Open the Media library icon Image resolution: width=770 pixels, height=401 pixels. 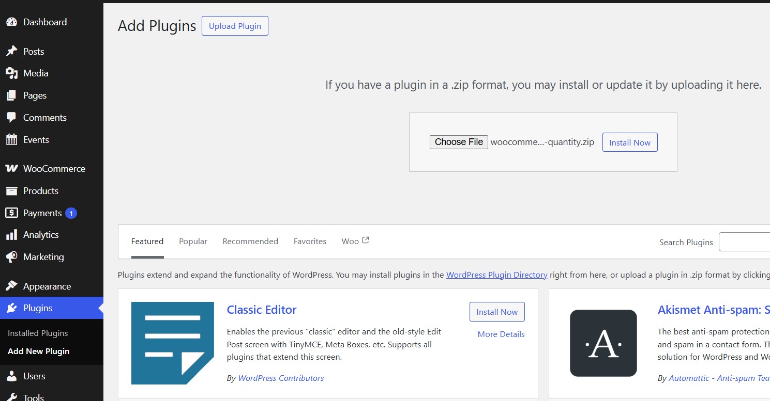click(x=11, y=73)
